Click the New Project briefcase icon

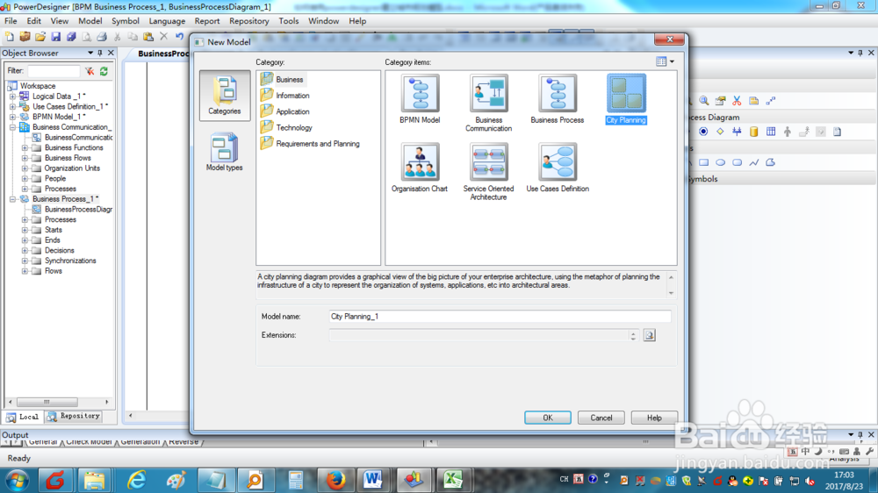pos(25,37)
